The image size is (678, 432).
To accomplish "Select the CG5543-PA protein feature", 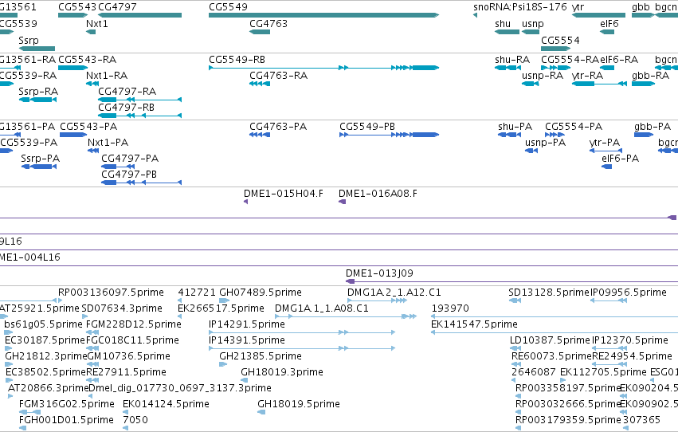I will pos(73,135).
